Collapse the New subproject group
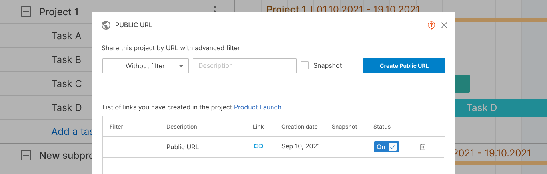 point(26,155)
